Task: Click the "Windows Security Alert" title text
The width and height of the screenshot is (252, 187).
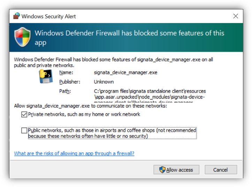Action: point(48,16)
